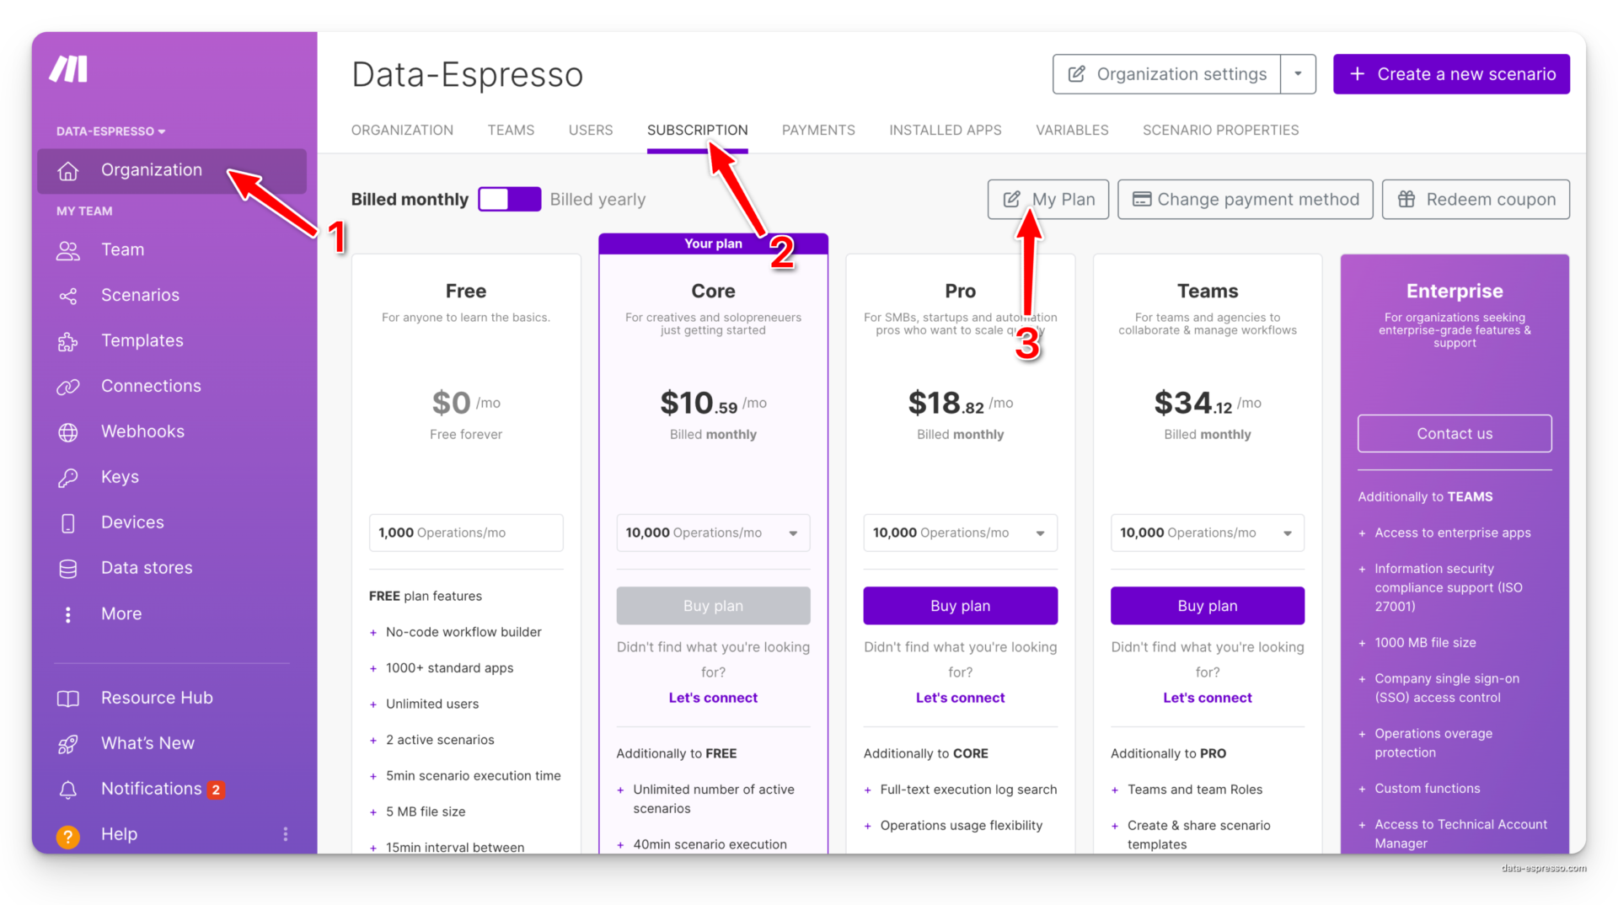The width and height of the screenshot is (1618, 905).
Task: Open the More options beside Help
Action: 286,834
